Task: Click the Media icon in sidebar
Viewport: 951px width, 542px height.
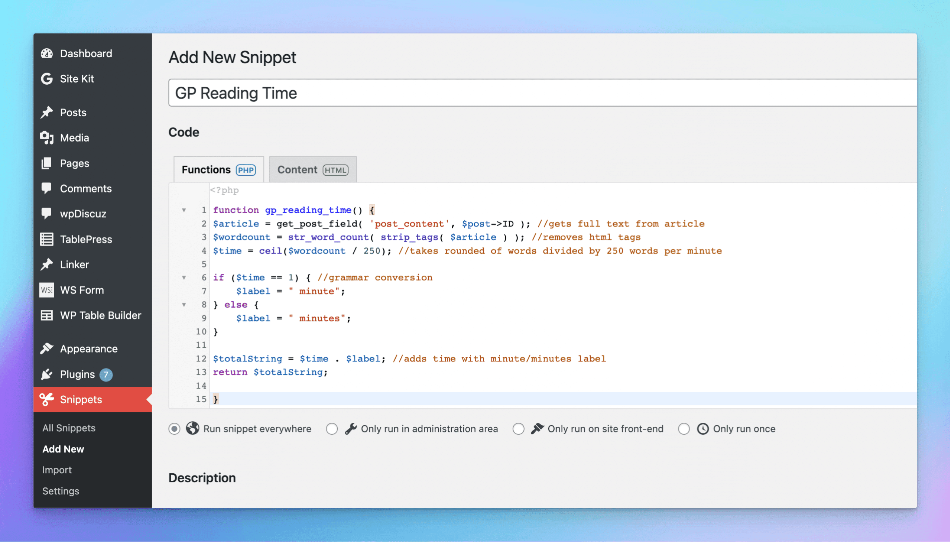Action: (x=47, y=138)
